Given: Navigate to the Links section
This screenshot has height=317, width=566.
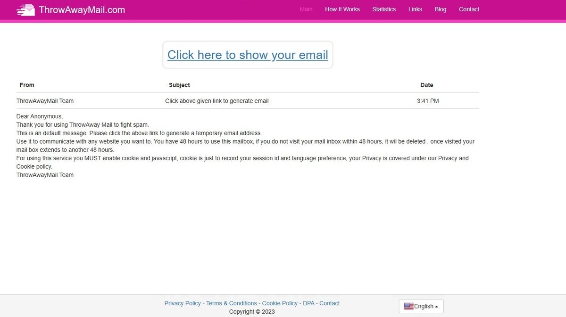Looking at the screenshot, I should pyautogui.click(x=415, y=9).
